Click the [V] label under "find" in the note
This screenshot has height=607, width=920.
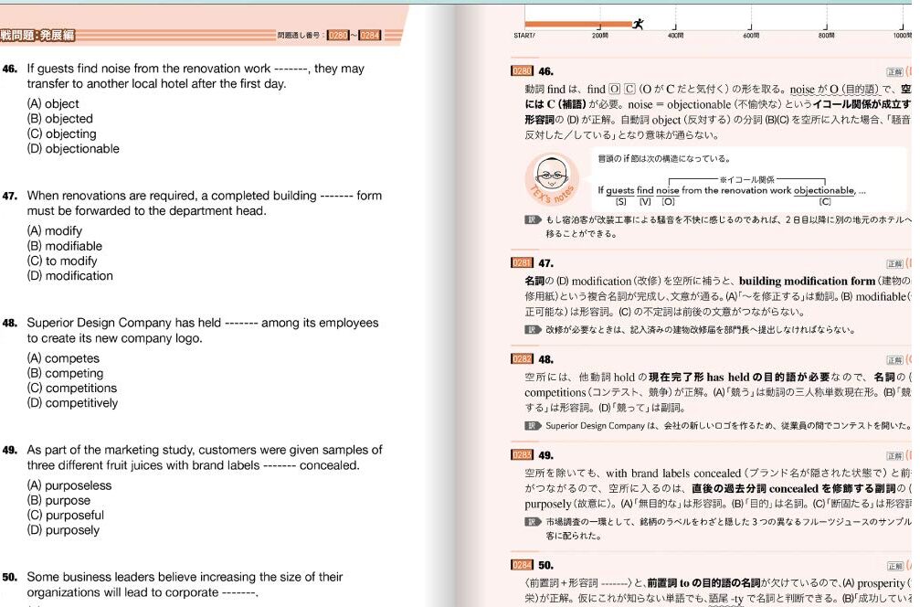pyautogui.click(x=645, y=202)
